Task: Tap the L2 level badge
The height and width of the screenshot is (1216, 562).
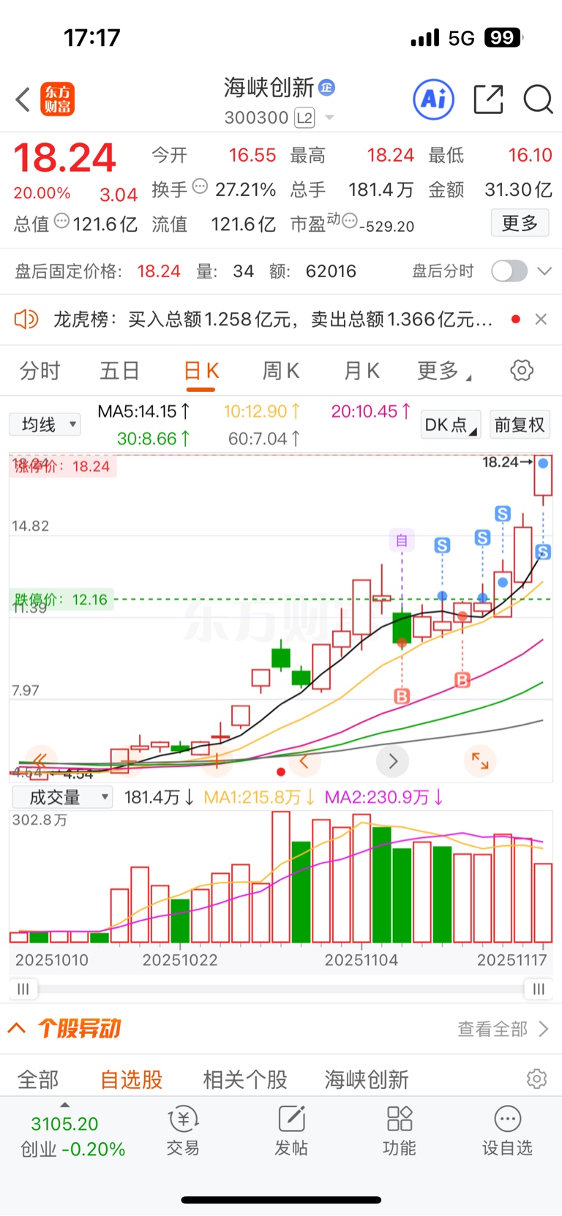Action: tap(304, 118)
